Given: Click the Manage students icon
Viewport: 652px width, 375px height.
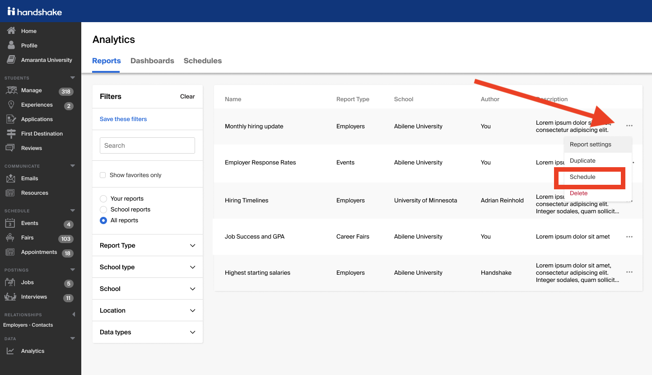Looking at the screenshot, I should (x=11, y=90).
